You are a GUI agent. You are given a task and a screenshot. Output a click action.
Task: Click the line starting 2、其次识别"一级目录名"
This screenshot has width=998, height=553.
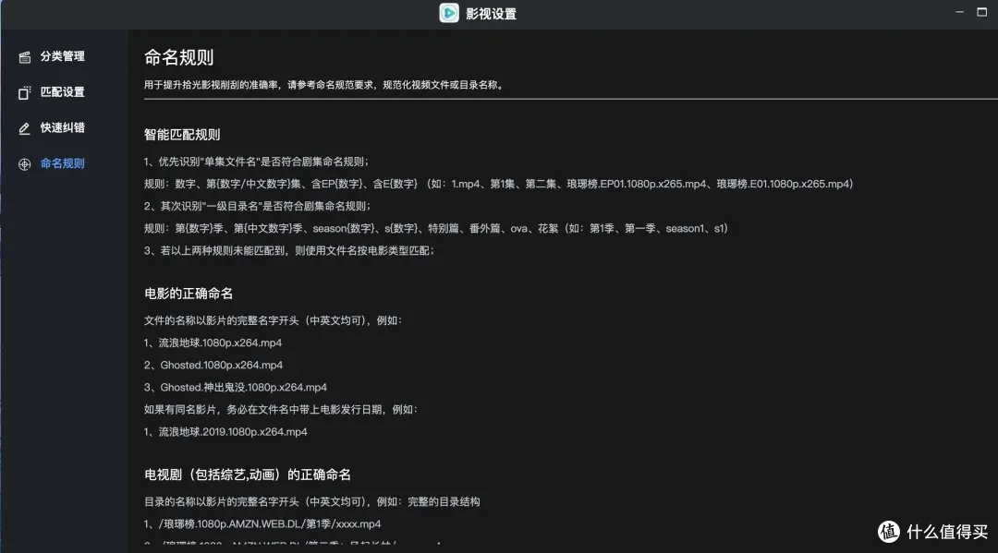pyautogui.click(x=257, y=206)
